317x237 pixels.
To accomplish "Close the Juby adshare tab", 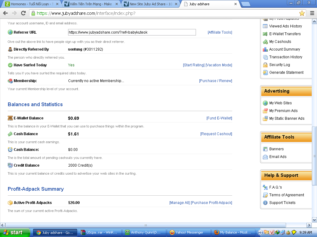I will (236, 4).
